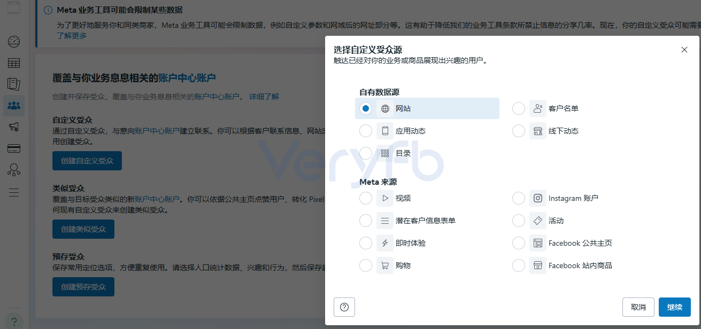Click the Instagram logo icon
This screenshot has width=701, height=329.
point(538,198)
